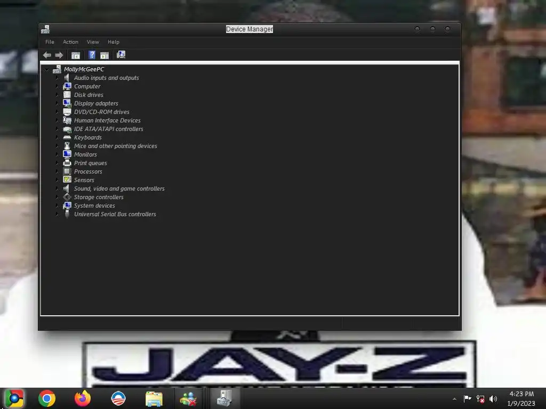Click the Processors chip icon

[67, 171]
